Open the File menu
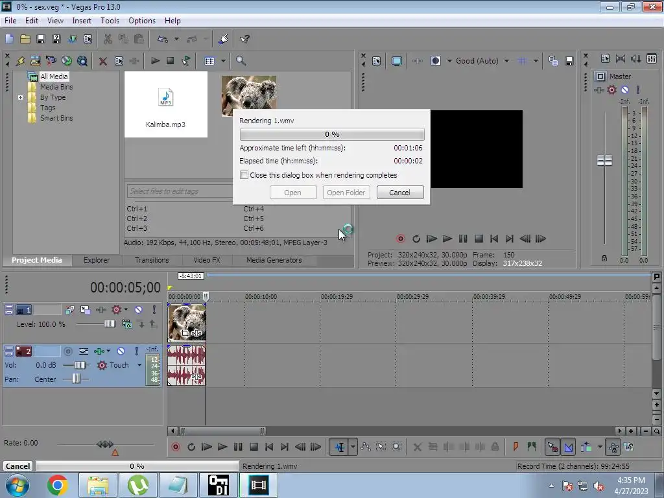664x498 pixels. tap(10, 20)
